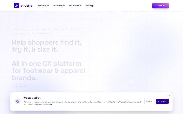Expand the Customer chevron arrow
Image resolution: width=183 pixels, height=114 pixels.
pos(64,6)
